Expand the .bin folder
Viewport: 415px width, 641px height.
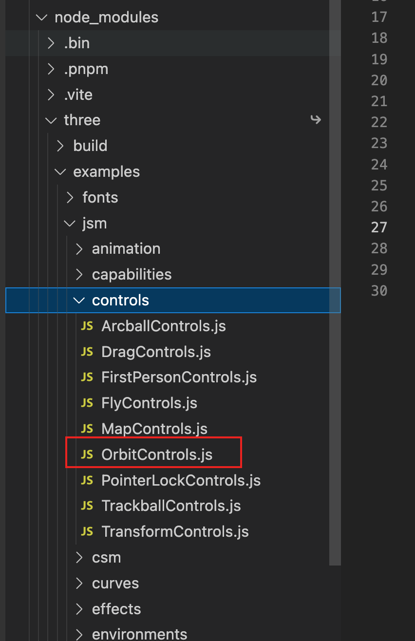(x=51, y=43)
